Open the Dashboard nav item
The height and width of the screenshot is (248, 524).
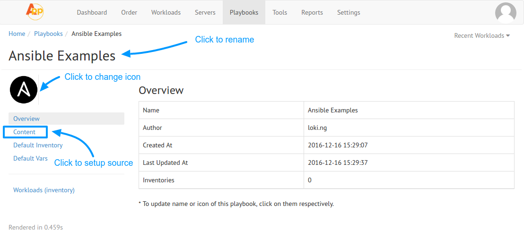pyautogui.click(x=92, y=12)
